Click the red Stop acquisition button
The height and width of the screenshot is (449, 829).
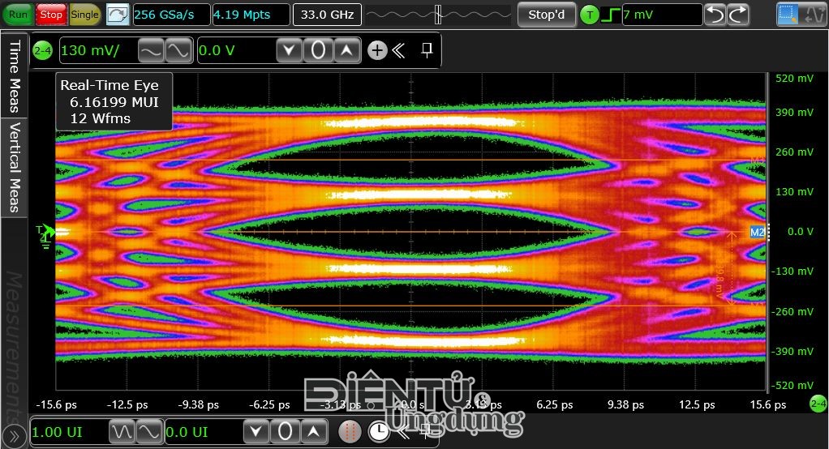pyautogui.click(x=51, y=15)
